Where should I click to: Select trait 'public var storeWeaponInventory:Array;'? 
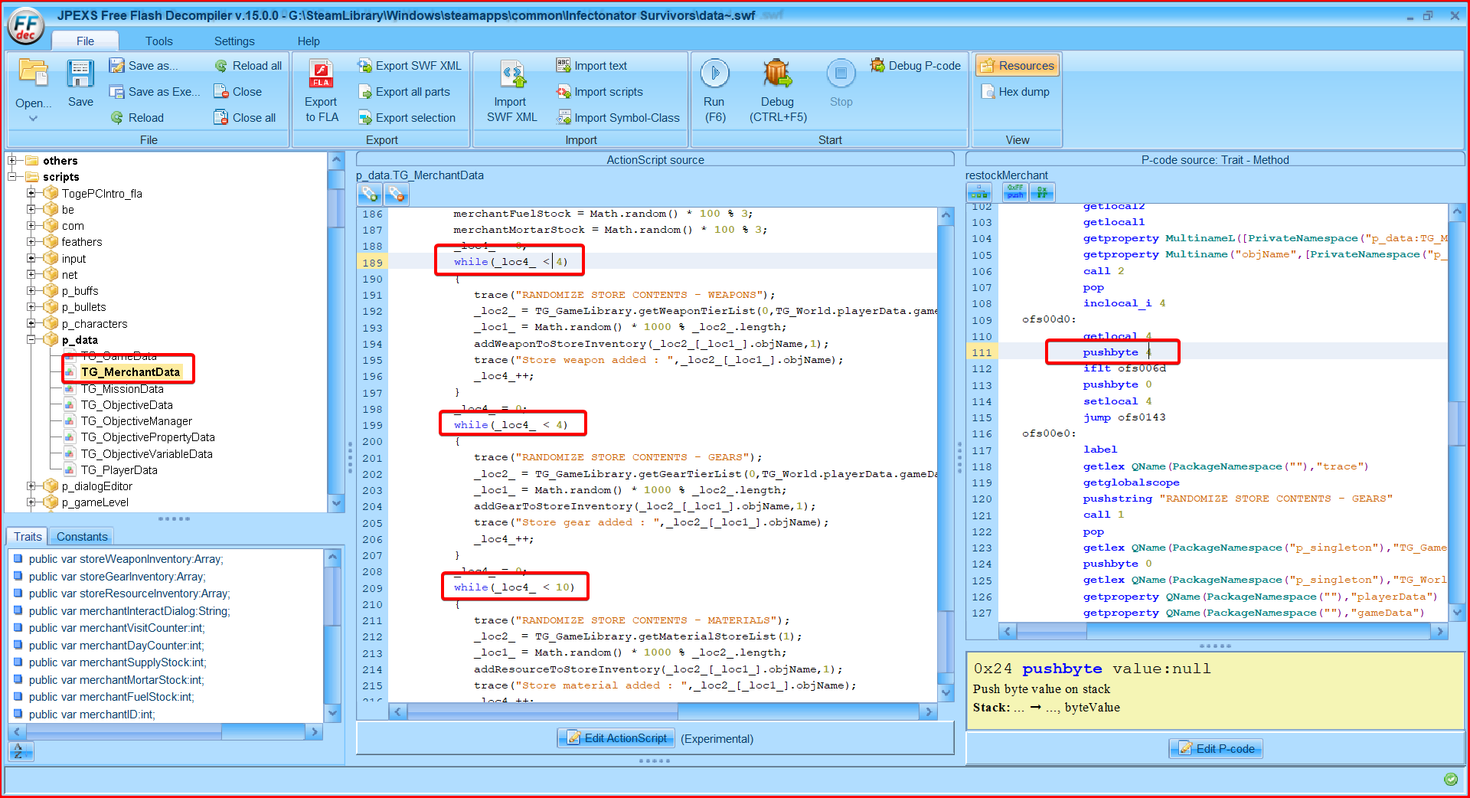126,559
